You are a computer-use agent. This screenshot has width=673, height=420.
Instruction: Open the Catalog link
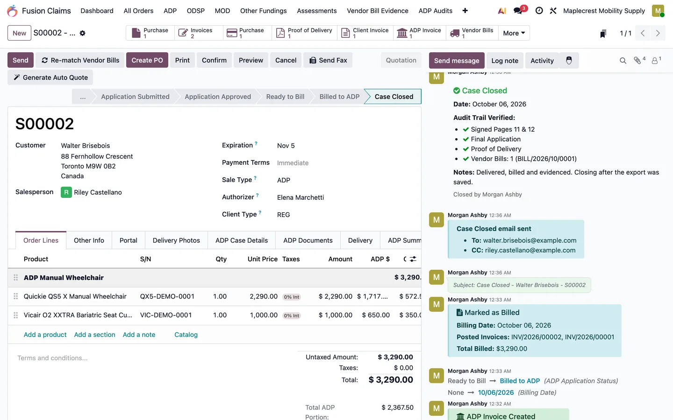point(186,335)
